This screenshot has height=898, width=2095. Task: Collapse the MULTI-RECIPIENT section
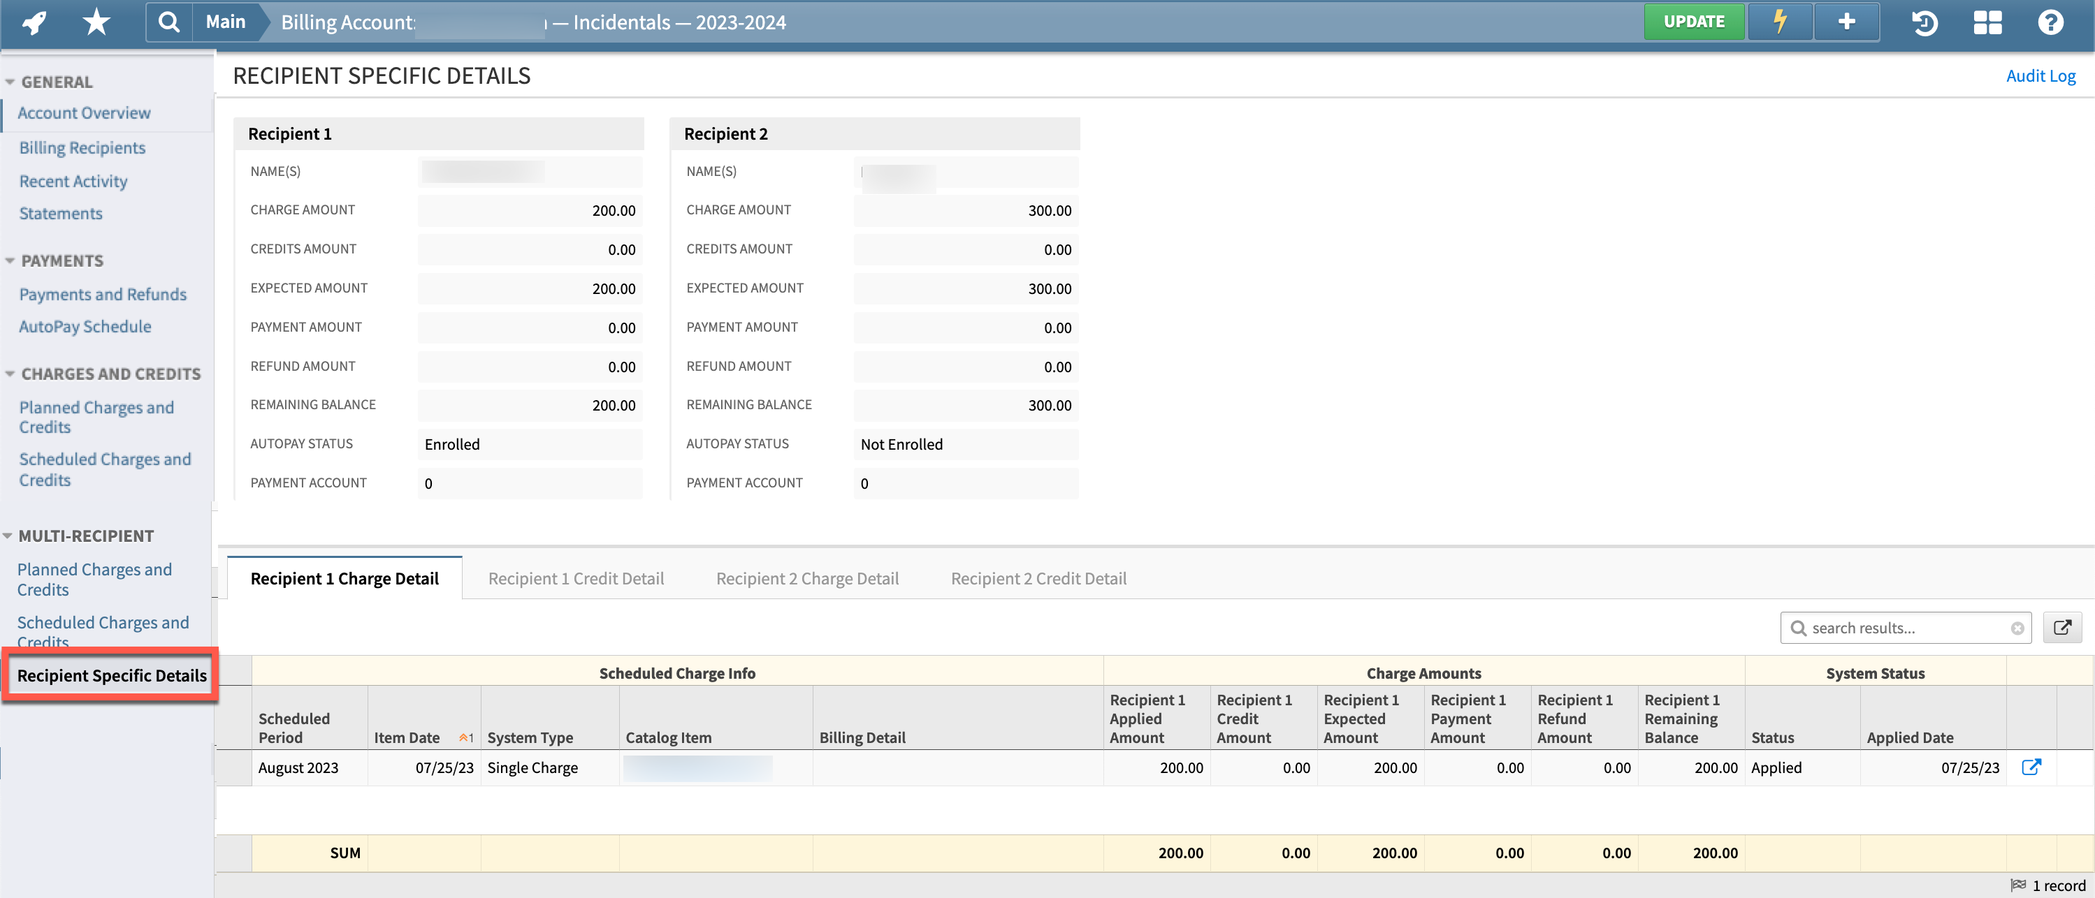point(9,534)
